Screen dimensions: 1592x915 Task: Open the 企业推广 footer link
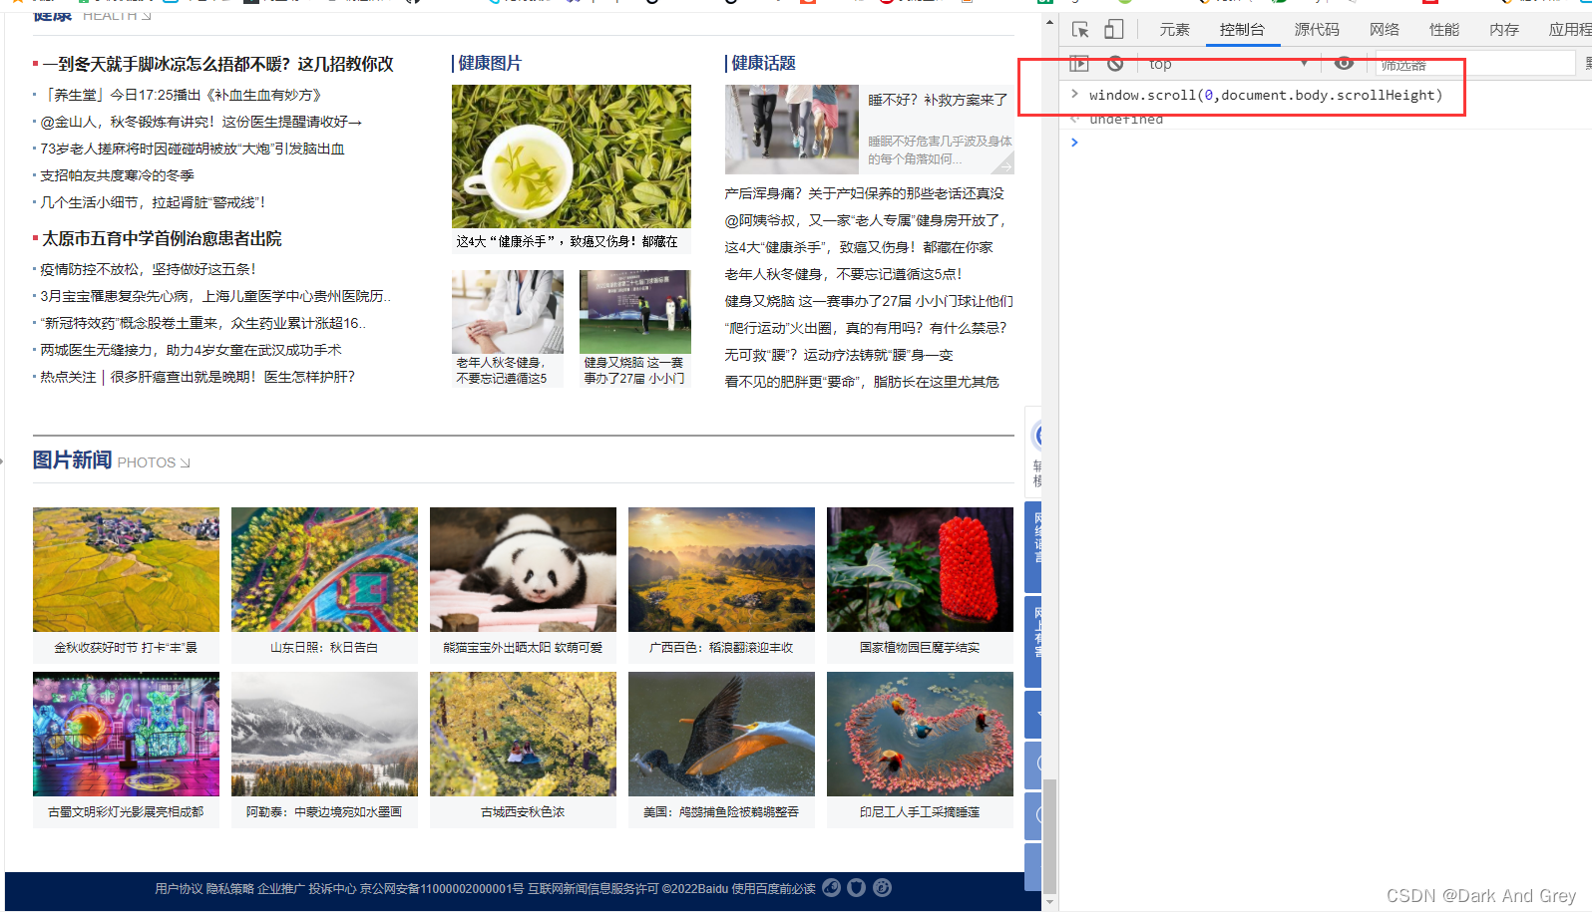pos(281,889)
